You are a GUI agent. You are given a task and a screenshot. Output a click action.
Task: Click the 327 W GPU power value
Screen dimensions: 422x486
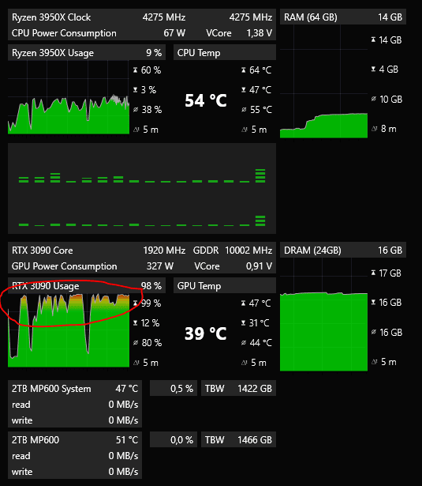pyautogui.click(x=160, y=266)
